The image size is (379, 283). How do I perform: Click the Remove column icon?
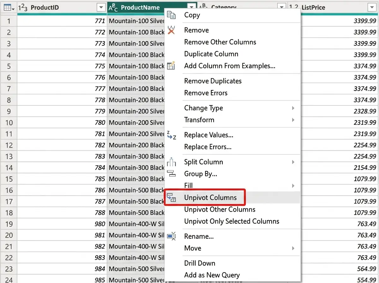(x=171, y=30)
